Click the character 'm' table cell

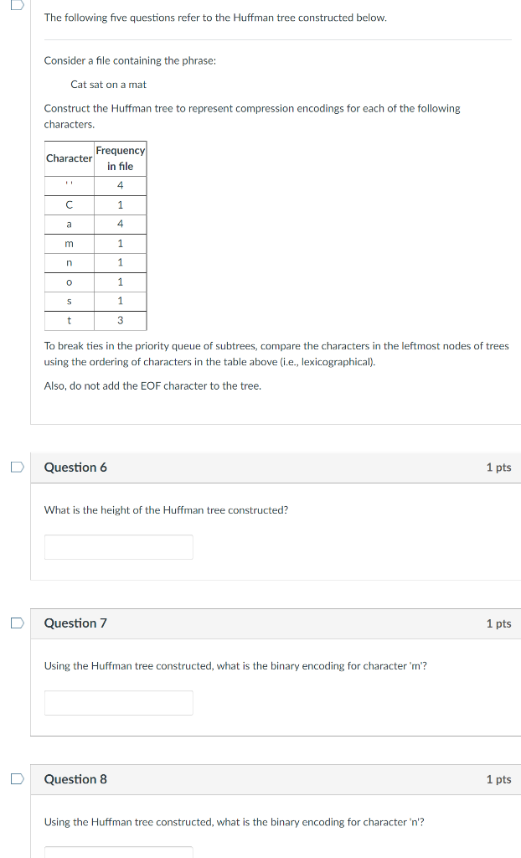point(69,243)
